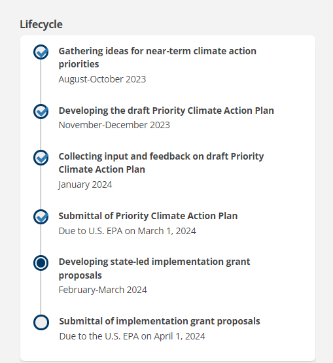
Task: Open Submittal of Priority Climate Action Plan stage
Action: coord(148,216)
